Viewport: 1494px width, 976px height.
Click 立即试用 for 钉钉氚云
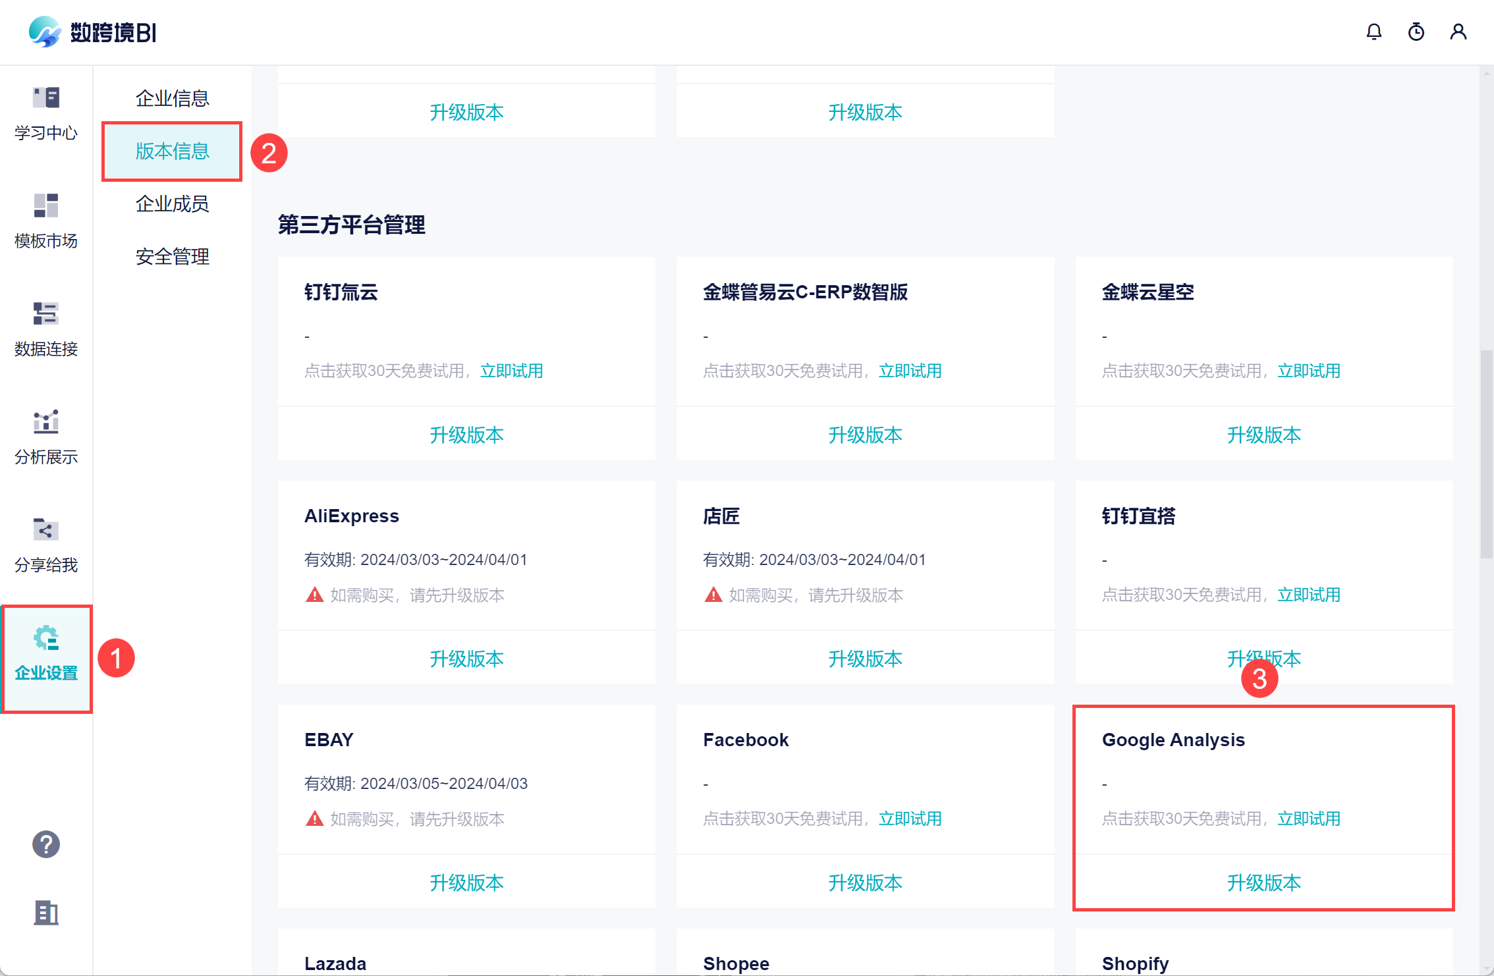click(x=511, y=371)
